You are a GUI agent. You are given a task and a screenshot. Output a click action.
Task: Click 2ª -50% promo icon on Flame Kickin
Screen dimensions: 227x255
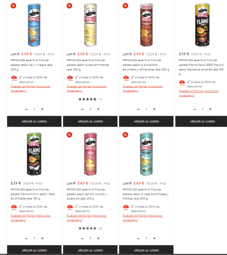(14, 208)
